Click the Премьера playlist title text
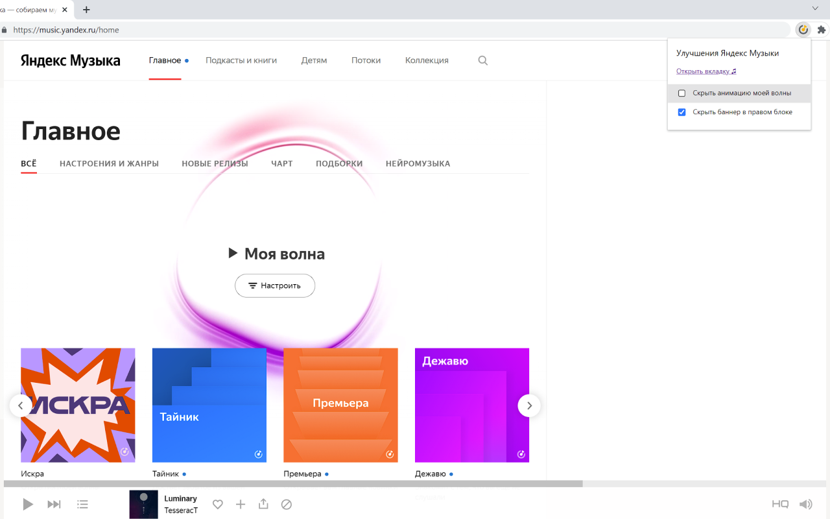 [x=302, y=474]
